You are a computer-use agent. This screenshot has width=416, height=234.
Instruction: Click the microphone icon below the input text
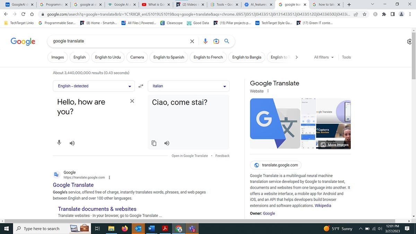[x=59, y=142]
